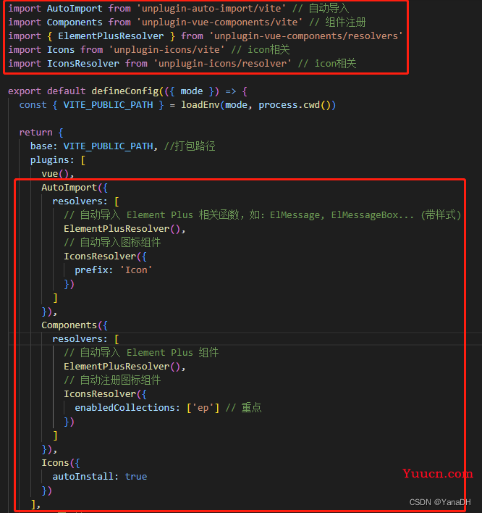
Task: Click the Components({ plugin call
Action: click(x=75, y=325)
